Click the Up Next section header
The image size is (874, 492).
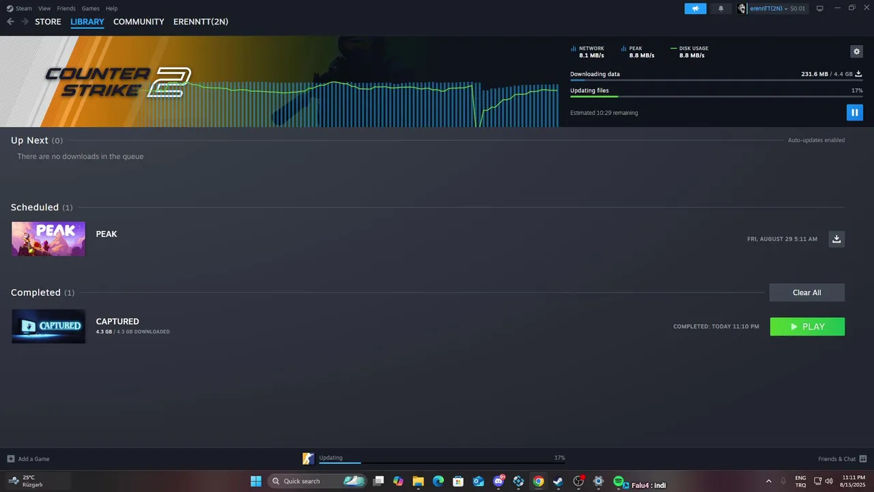pos(37,140)
